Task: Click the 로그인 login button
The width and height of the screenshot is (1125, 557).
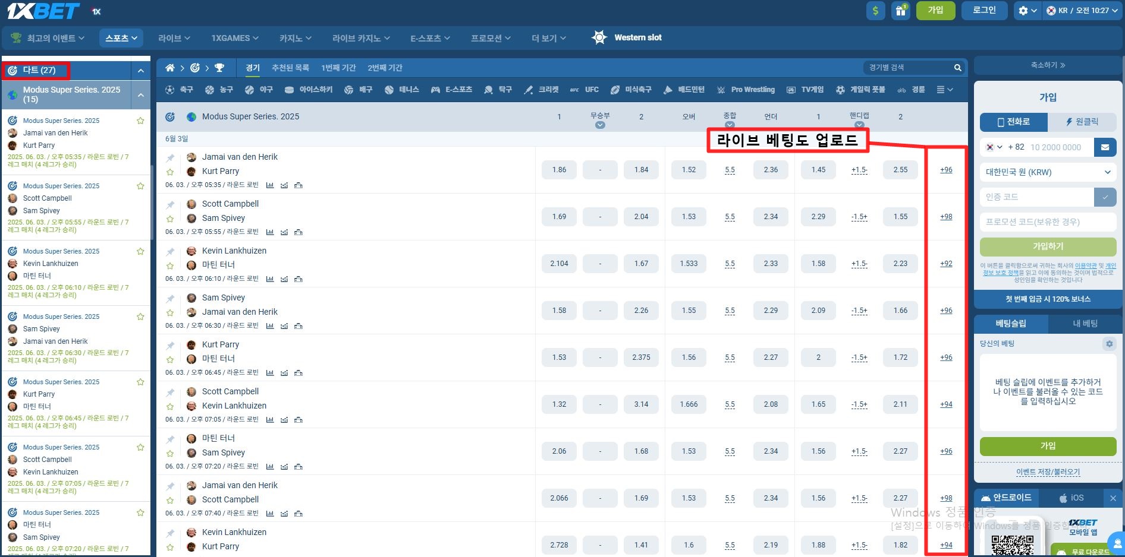Action: coord(985,11)
